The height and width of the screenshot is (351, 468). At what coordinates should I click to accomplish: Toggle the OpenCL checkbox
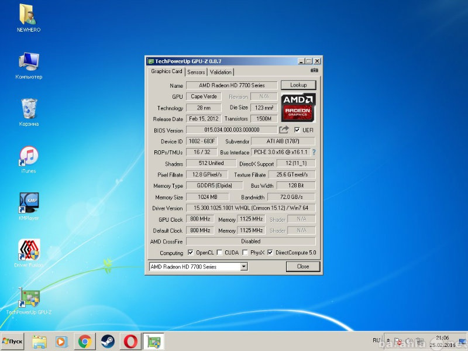coord(191,253)
